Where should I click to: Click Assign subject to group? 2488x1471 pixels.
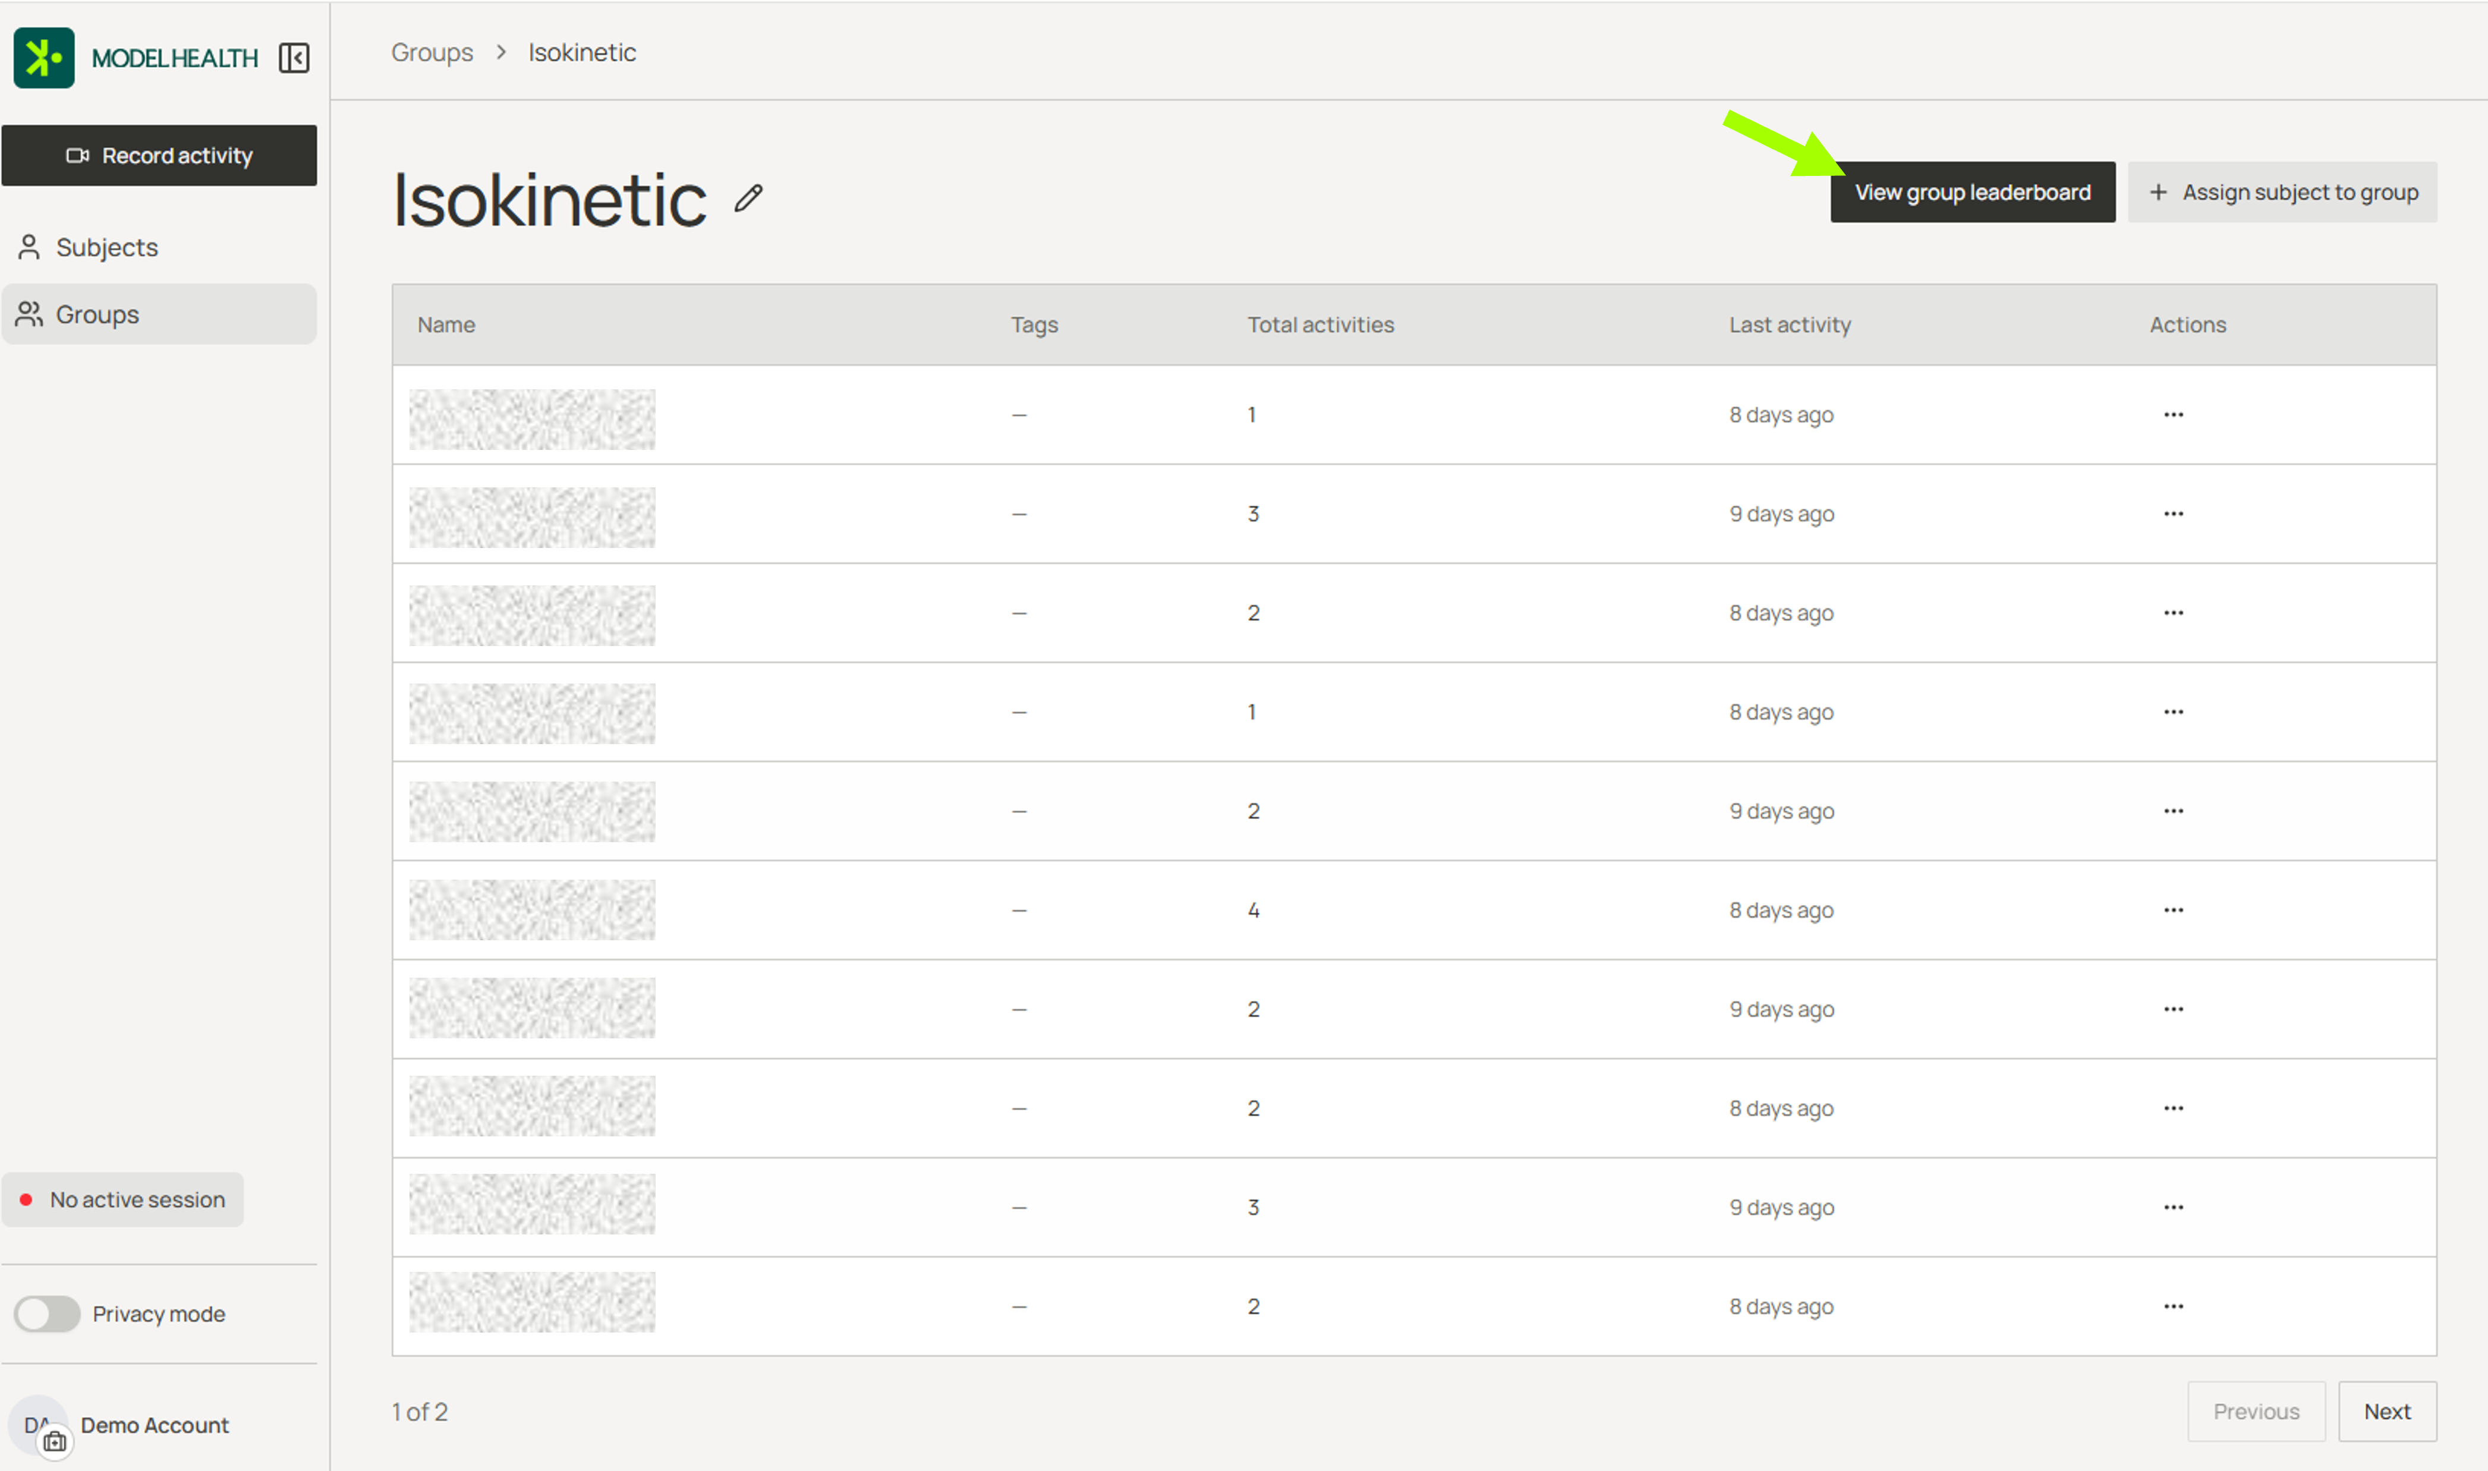tap(2282, 193)
